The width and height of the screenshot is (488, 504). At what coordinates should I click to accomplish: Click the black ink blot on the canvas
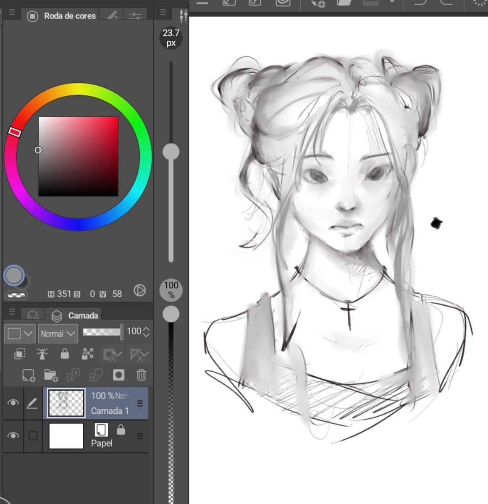[437, 223]
